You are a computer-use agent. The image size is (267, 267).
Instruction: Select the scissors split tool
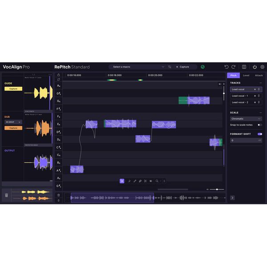point(146,181)
